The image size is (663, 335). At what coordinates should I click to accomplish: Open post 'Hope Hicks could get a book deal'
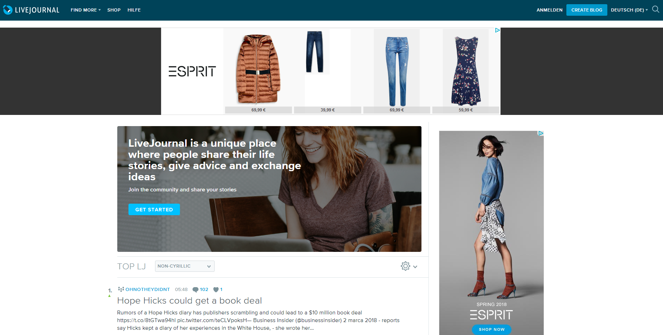click(x=189, y=300)
